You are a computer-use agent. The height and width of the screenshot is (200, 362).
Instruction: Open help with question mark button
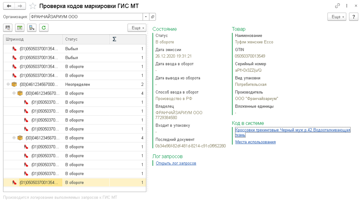[354, 17]
